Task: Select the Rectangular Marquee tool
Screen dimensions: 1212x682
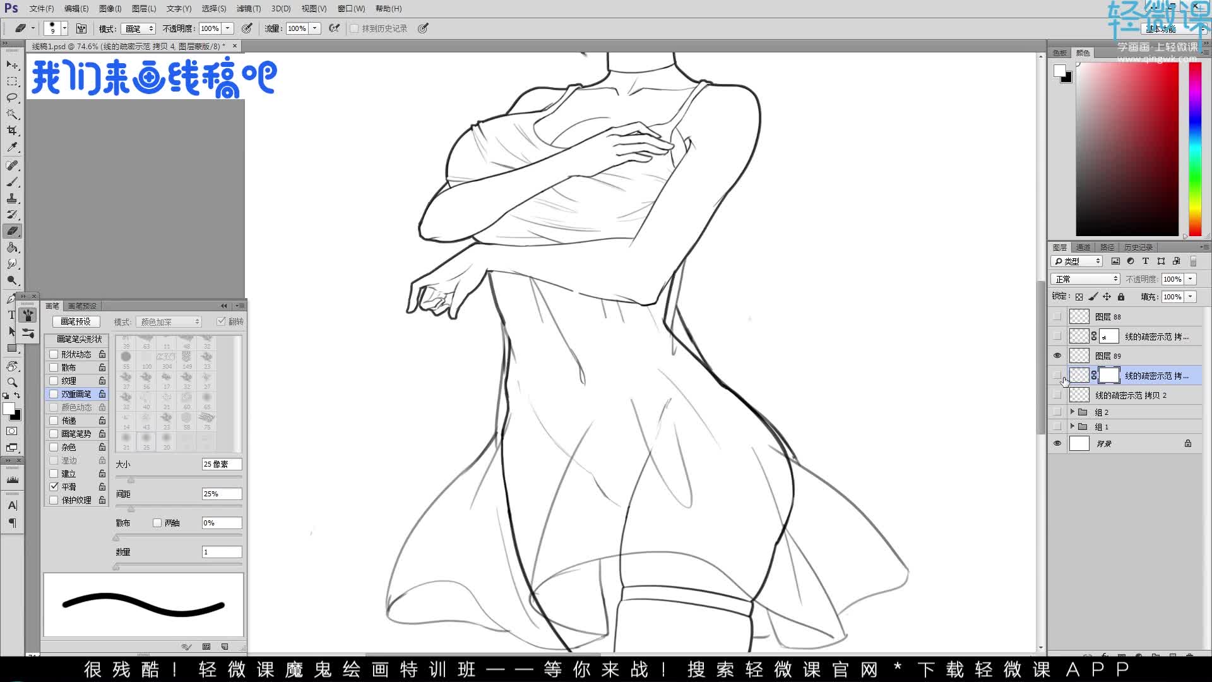Action: pos(12,81)
